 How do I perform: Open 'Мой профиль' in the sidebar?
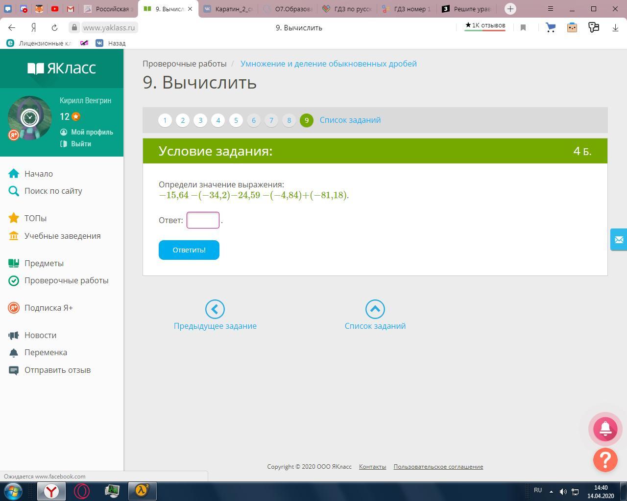87,132
